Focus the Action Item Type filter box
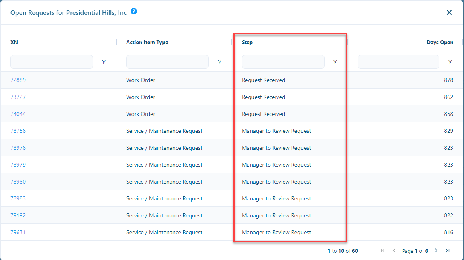Screen dimensions: 464x260 (168, 62)
